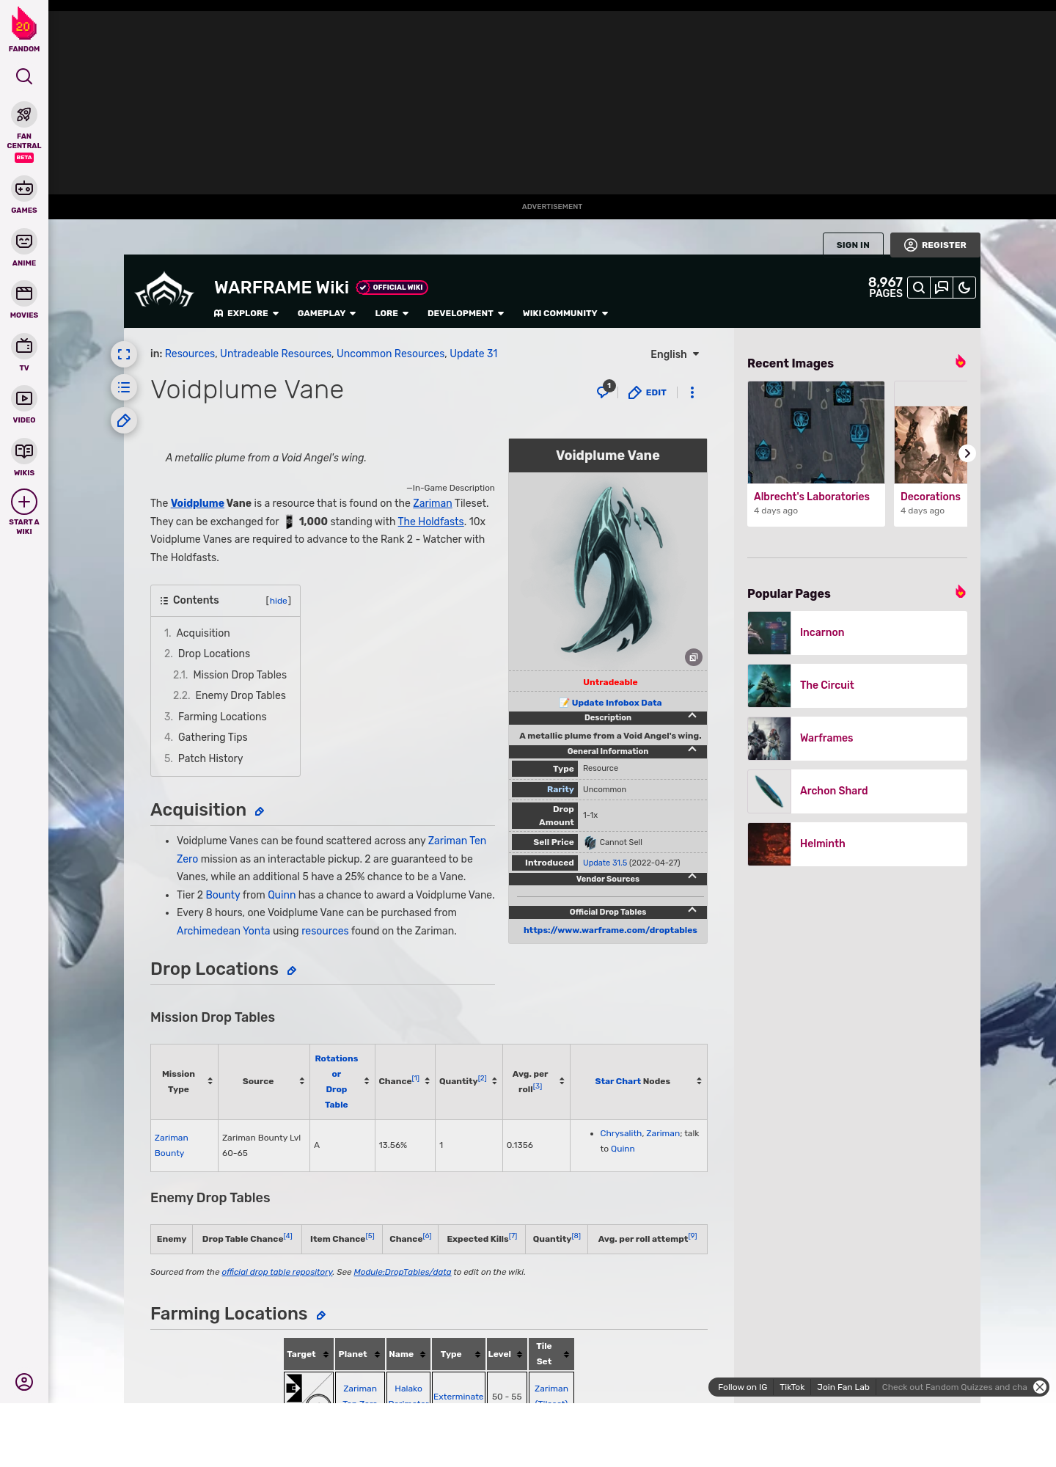Open the Video play icon
The height and width of the screenshot is (1467, 1056).
point(24,398)
